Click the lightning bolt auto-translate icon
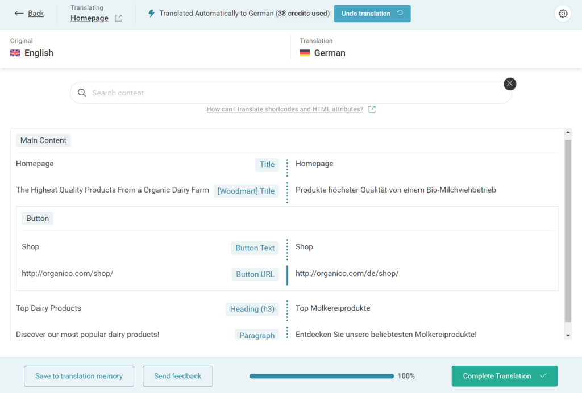This screenshot has width=582, height=393. tap(151, 14)
